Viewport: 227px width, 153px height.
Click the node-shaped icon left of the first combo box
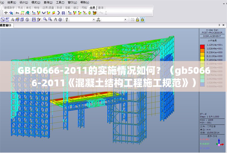[x=67, y=20]
